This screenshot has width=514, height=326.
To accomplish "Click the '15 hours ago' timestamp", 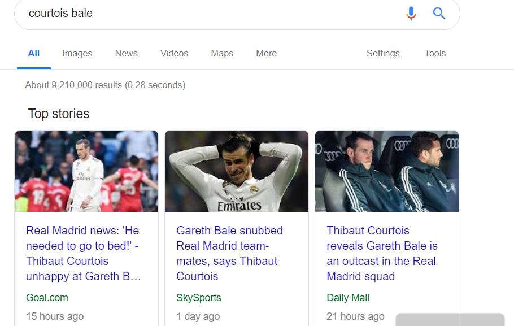I will tap(55, 316).
